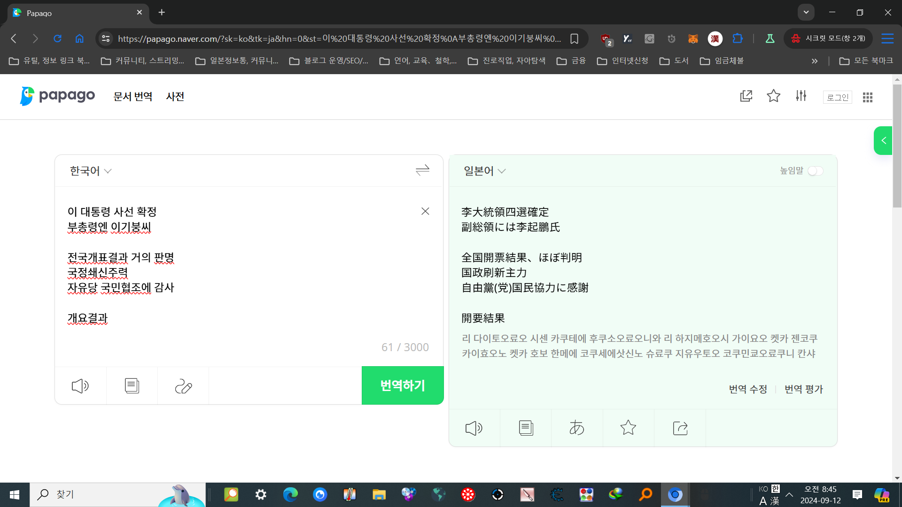Screen dimensions: 902x507
Task: Open Papago settings sliders icon
Action: 801,96
